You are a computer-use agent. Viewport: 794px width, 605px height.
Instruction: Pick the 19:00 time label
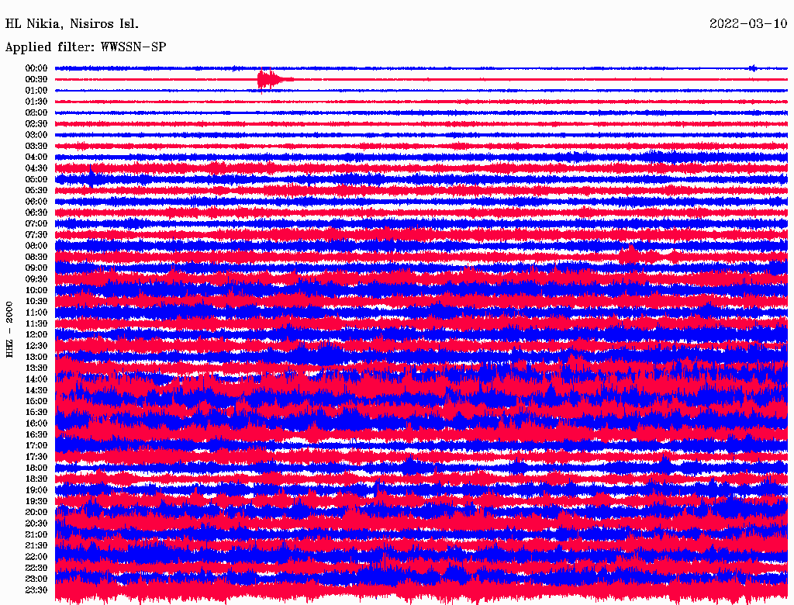coord(36,490)
